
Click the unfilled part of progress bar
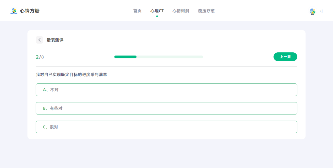(170, 57)
